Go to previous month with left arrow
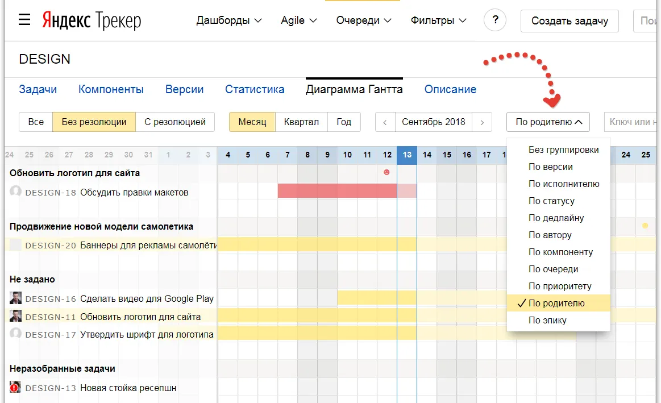Screen dimensions: 661x403 click(385, 122)
